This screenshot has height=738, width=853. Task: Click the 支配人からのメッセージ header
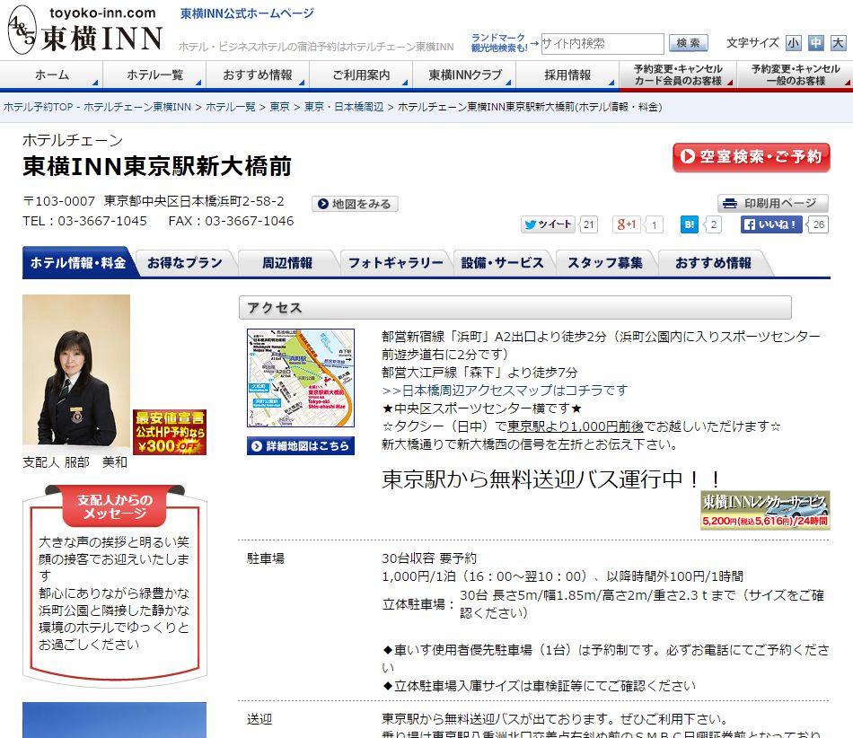(115, 506)
